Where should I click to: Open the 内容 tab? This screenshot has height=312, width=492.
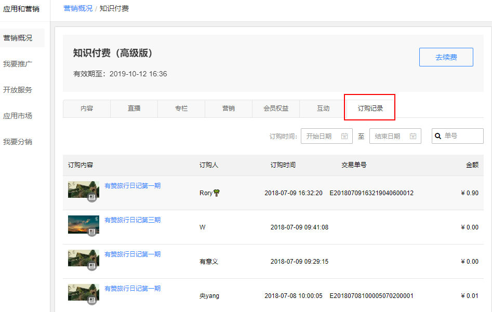click(87, 108)
